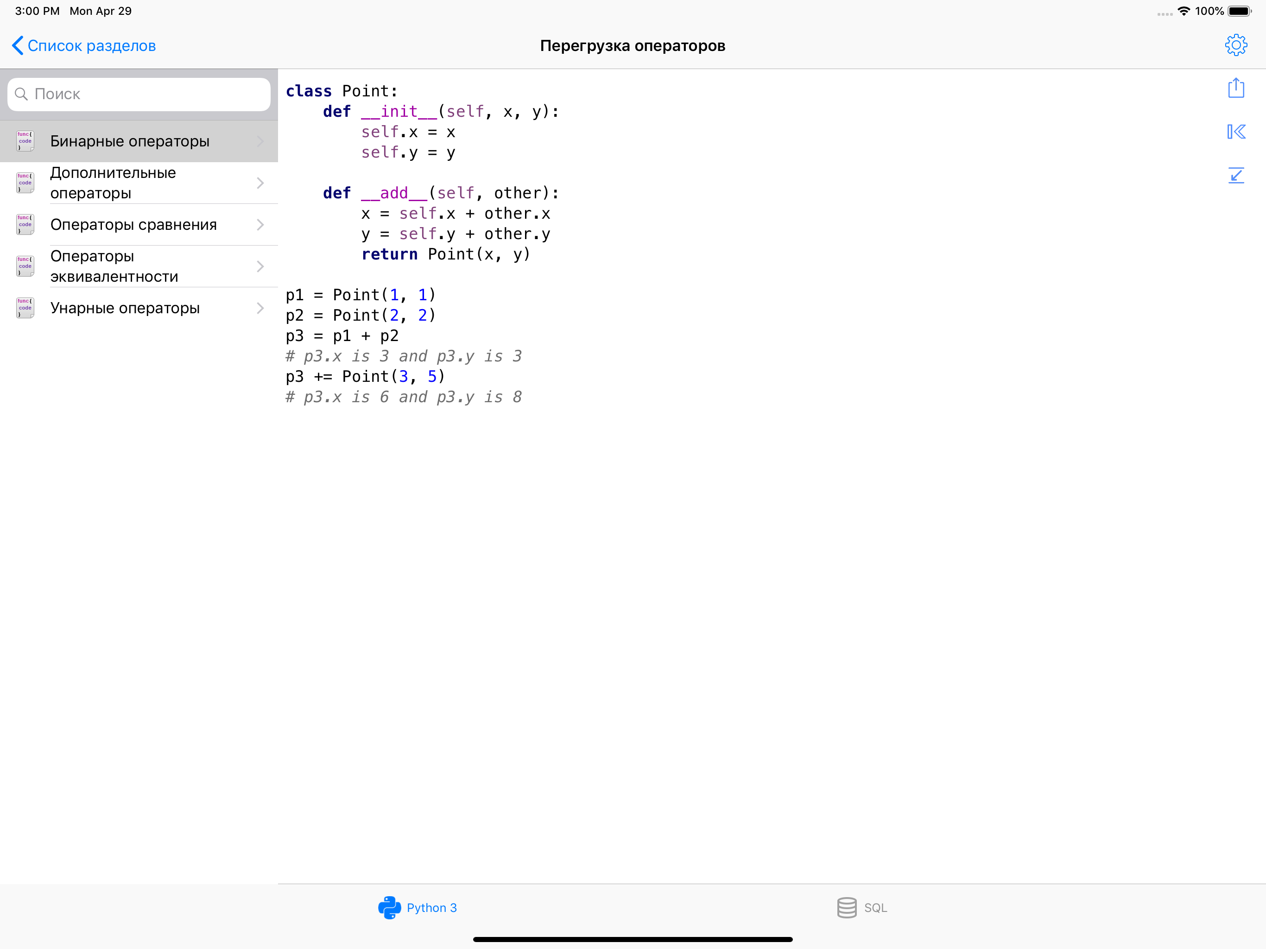Switch to the Python 3 tab
Viewport: 1266px width, 949px height.
(431, 907)
